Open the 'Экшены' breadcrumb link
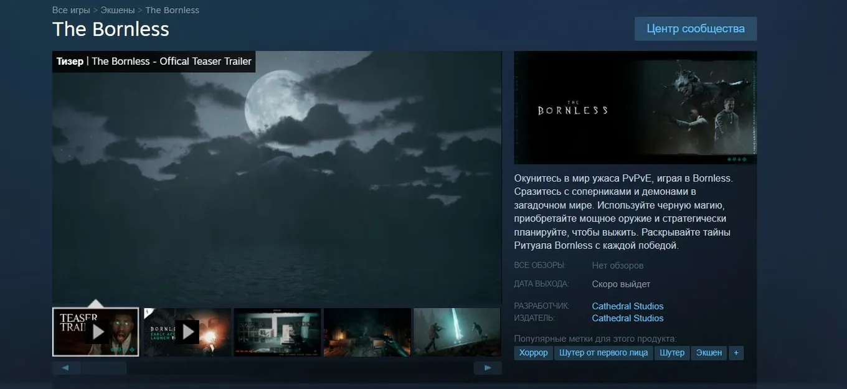Image resolution: width=847 pixels, height=389 pixels. pos(118,11)
